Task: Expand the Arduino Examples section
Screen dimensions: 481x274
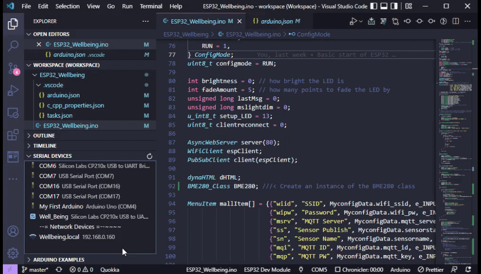Action: point(29,260)
